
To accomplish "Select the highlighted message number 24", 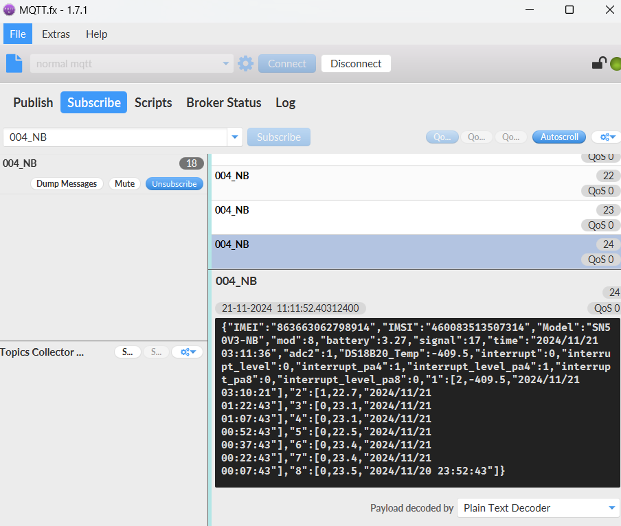I will 416,252.
